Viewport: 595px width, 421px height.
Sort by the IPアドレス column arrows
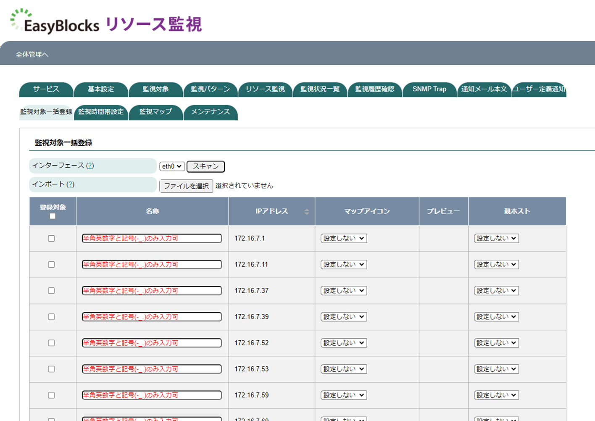tap(307, 212)
